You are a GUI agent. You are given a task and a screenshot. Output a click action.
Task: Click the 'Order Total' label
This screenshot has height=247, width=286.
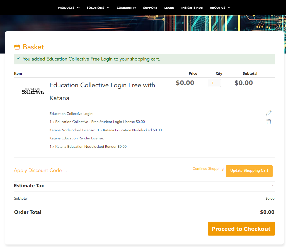coord(28,212)
